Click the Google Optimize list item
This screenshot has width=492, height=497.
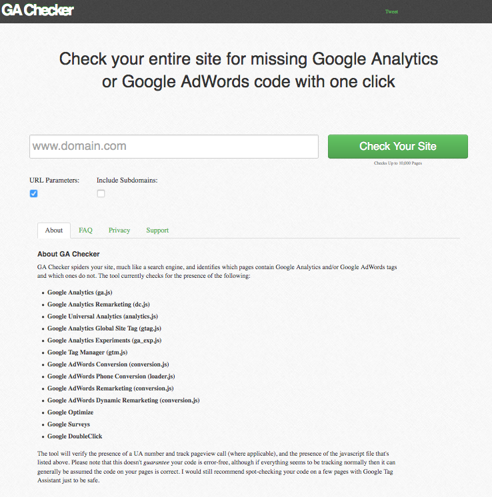pos(71,412)
